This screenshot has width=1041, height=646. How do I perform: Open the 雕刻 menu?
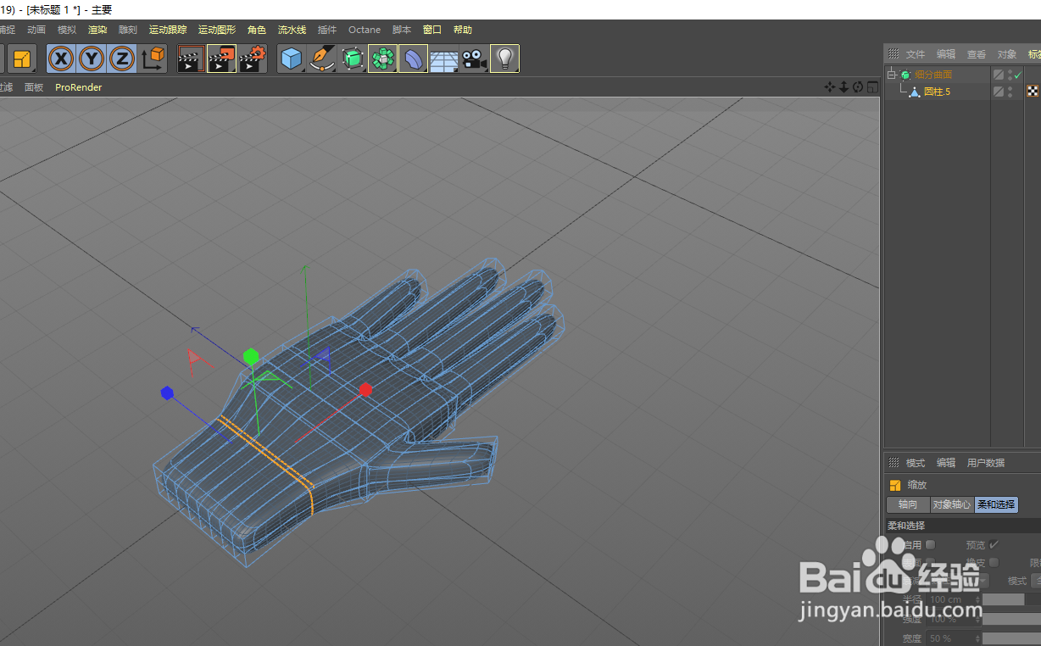coord(128,30)
